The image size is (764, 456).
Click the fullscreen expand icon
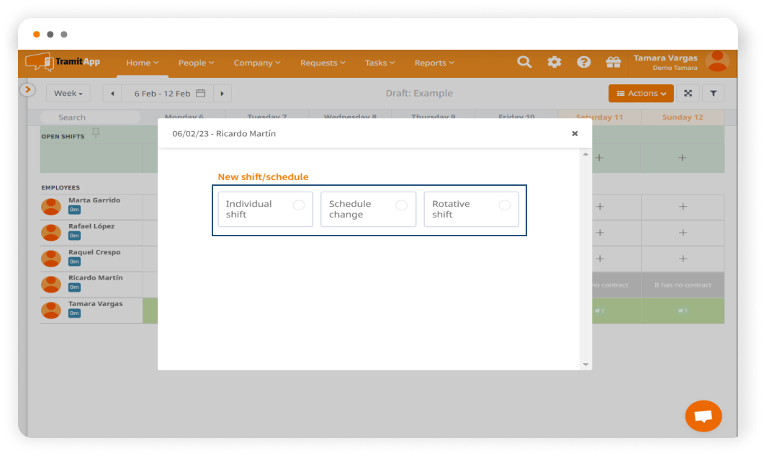pyautogui.click(x=688, y=93)
